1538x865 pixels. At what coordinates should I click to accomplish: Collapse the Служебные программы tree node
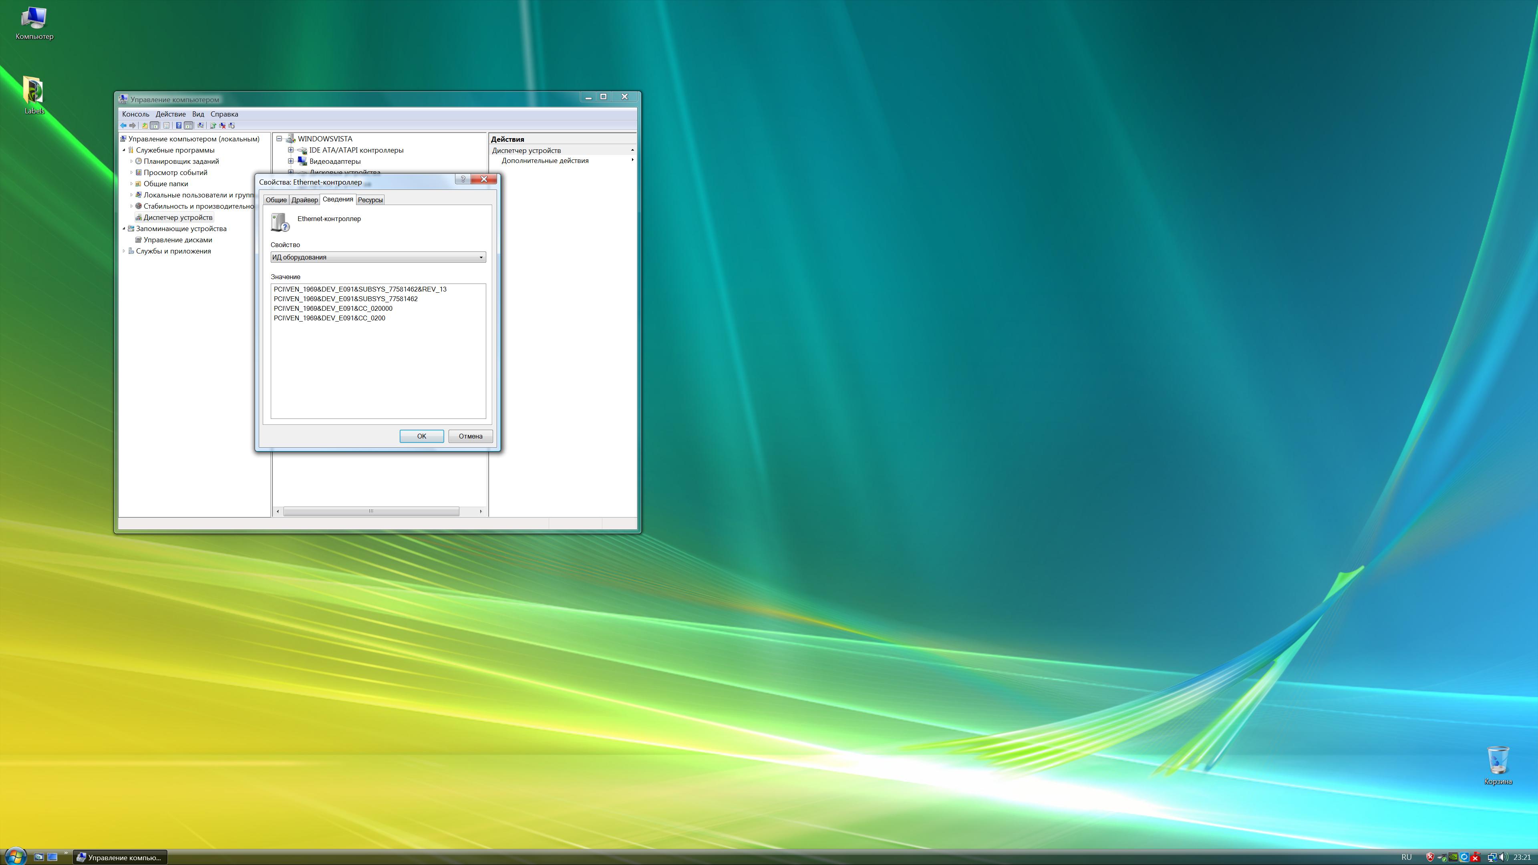pyautogui.click(x=124, y=150)
